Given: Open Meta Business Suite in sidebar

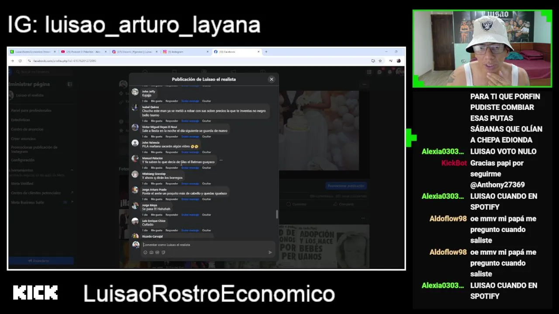Looking at the screenshot, I should point(28,202).
